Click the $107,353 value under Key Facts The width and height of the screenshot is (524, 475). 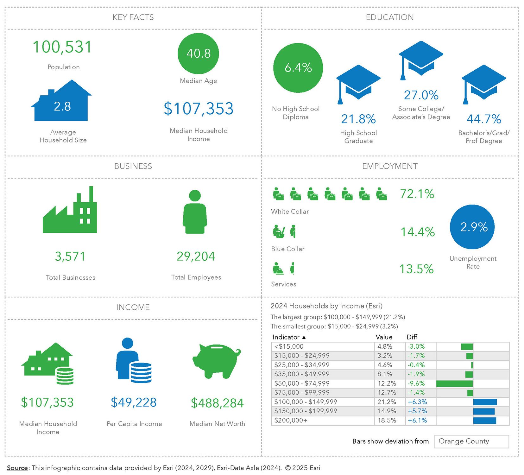tap(199, 109)
